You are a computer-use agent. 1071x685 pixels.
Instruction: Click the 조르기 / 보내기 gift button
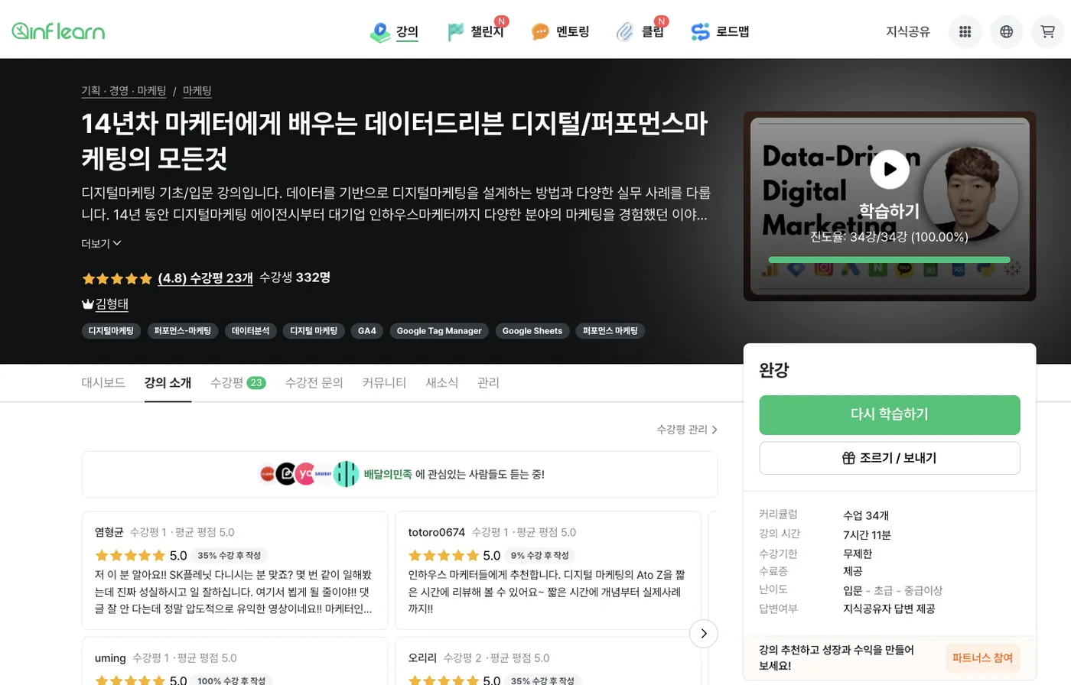[890, 458]
